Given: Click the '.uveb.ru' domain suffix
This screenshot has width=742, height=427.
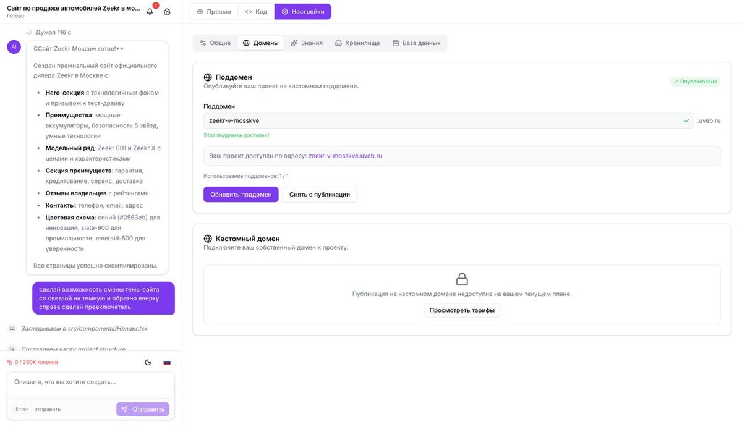Looking at the screenshot, I should 709,120.
